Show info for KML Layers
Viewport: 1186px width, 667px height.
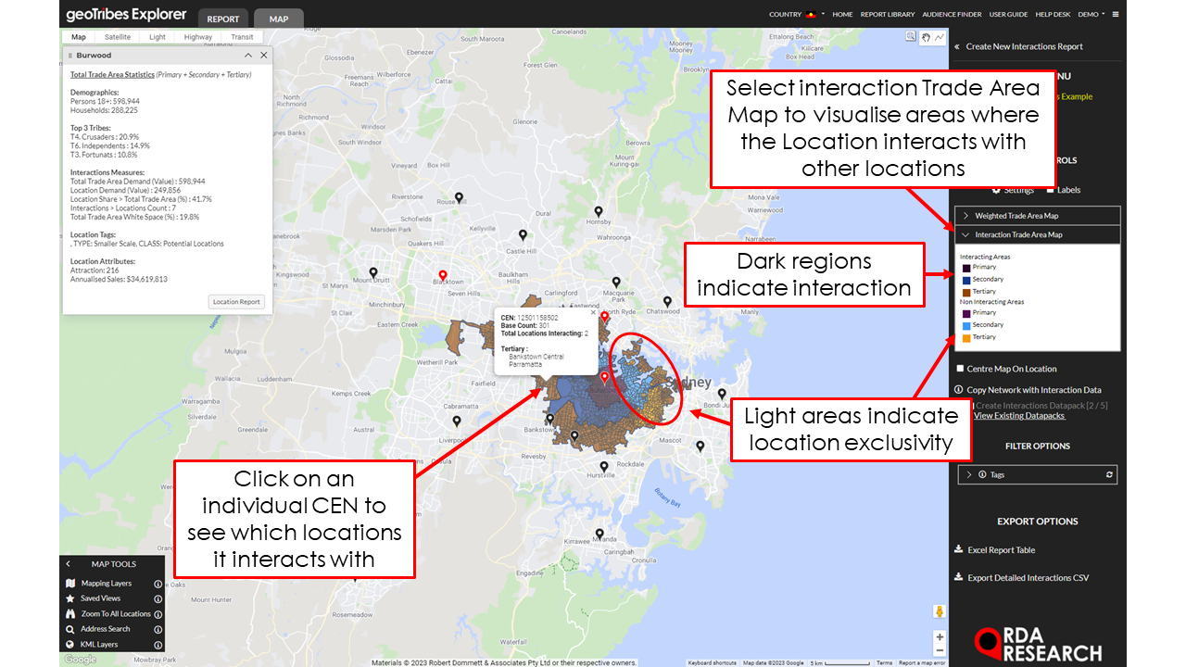[158, 644]
